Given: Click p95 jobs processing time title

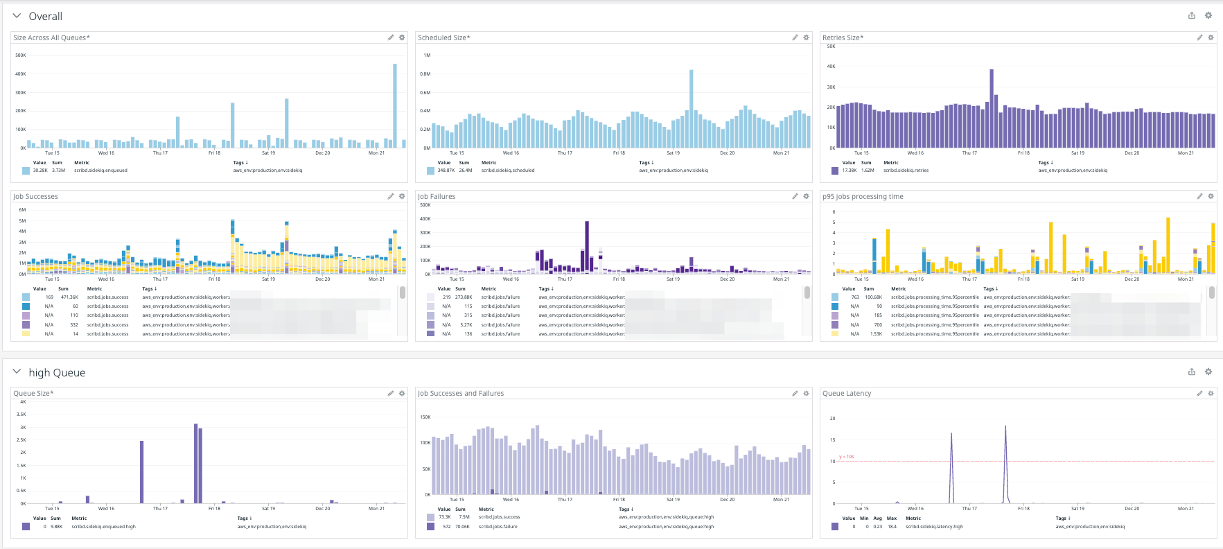Looking at the screenshot, I should point(863,196).
